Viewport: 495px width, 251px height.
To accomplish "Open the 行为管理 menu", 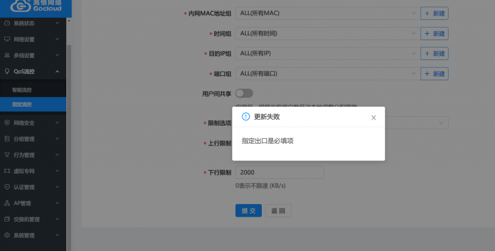I will (x=33, y=155).
